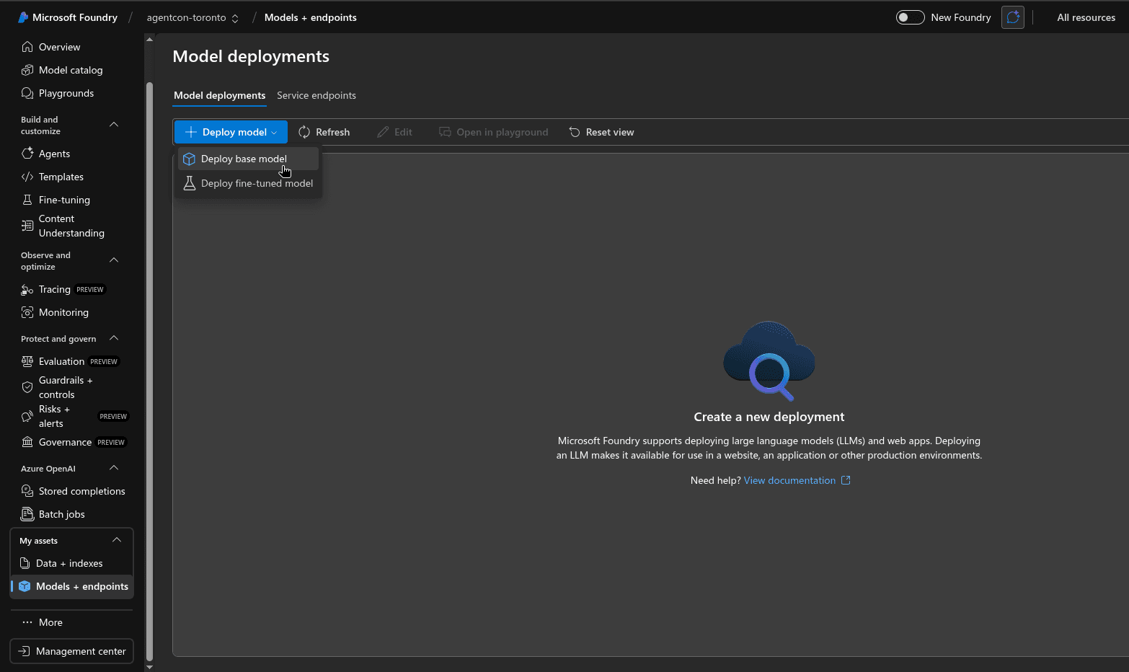
Task: Go to the Templates section
Action: point(61,176)
